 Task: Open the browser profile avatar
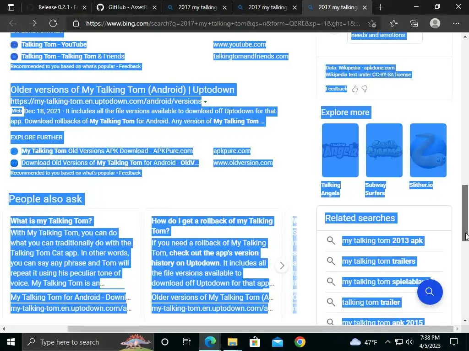435,23
